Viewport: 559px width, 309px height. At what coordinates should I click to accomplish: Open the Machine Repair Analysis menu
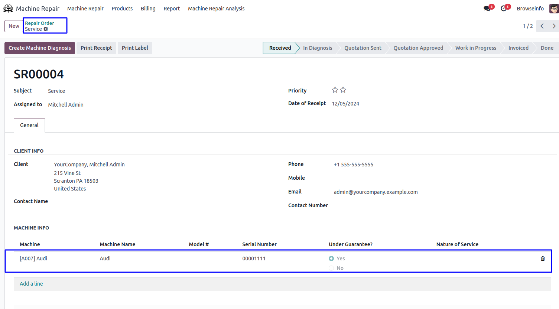(216, 9)
